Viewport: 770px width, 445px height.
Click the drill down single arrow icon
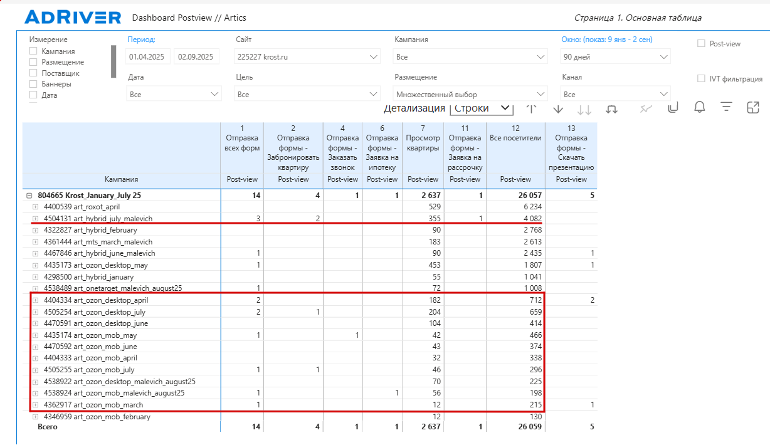point(558,108)
